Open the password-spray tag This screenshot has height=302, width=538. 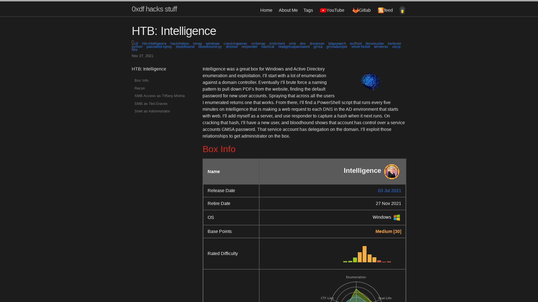(x=159, y=47)
